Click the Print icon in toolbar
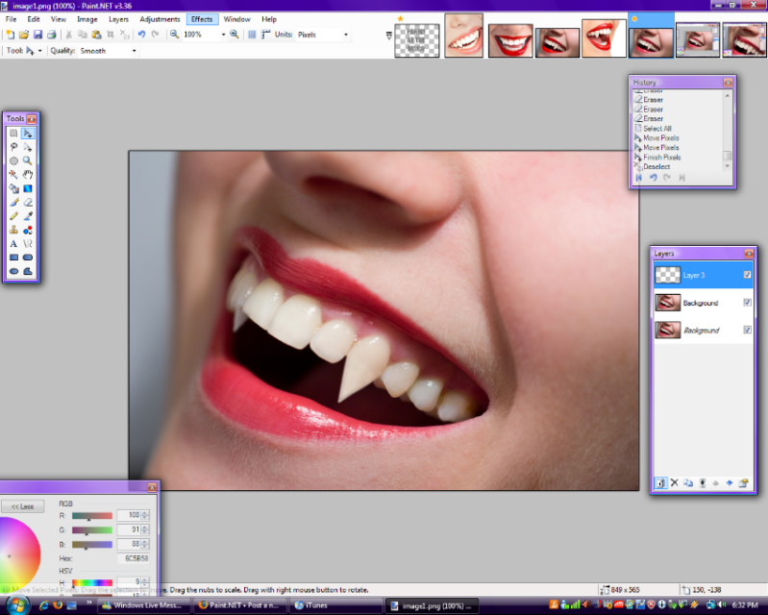The width and height of the screenshot is (768, 615). pos(52,35)
